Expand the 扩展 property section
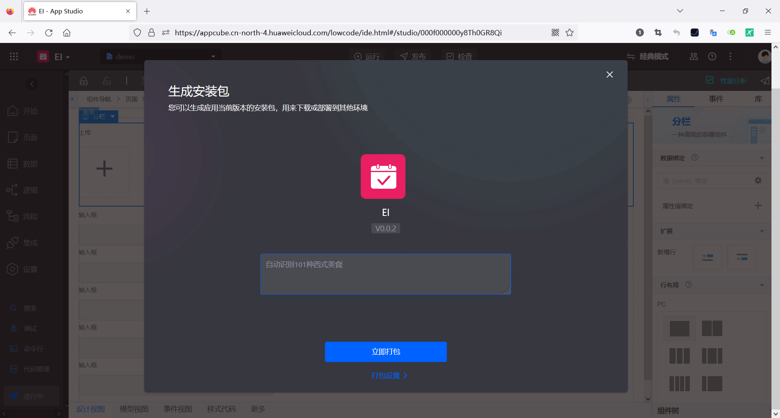The width and height of the screenshot is (780, 418). coord(762,231)
